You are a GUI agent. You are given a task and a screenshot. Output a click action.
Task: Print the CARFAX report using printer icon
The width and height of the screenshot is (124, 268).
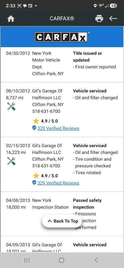point(99,18)
